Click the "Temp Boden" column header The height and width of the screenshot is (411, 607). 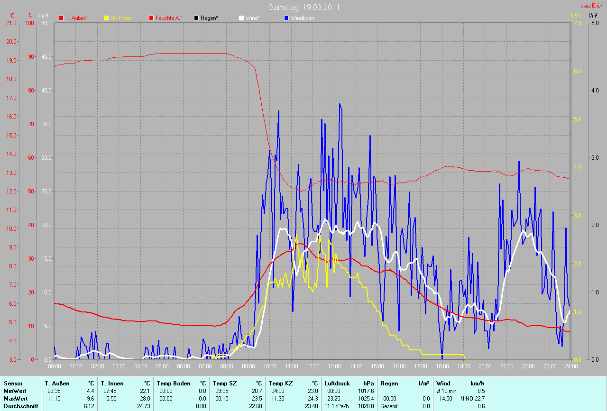click(174, 383)
